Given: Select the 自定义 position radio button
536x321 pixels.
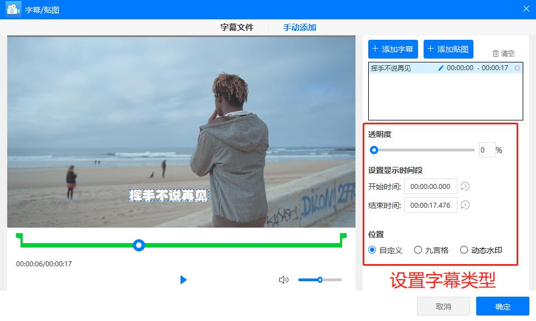Looking at the screenshot, I should click(x=372, y=250).
